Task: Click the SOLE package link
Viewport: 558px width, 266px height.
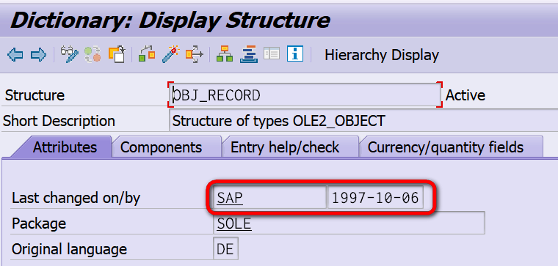Action: click(234, 223)
